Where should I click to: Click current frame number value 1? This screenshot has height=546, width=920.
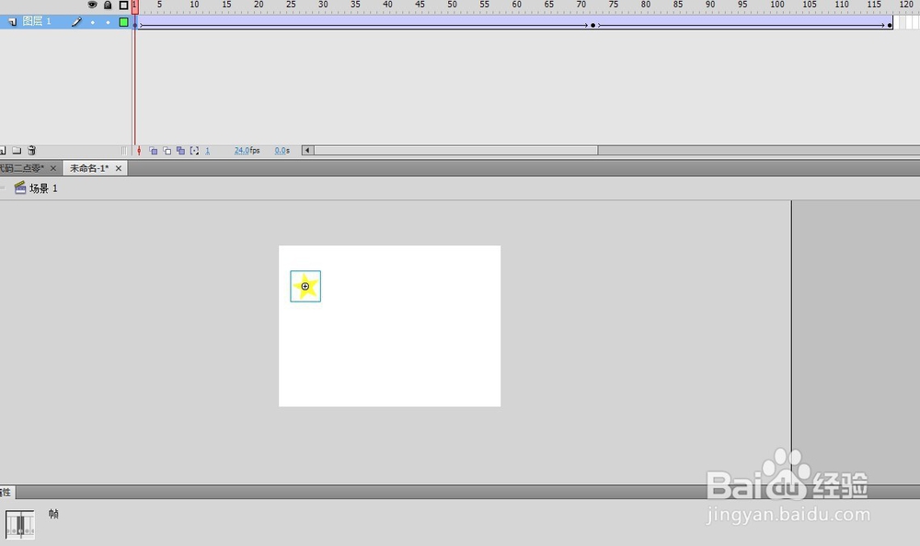[x=207, y=151]
